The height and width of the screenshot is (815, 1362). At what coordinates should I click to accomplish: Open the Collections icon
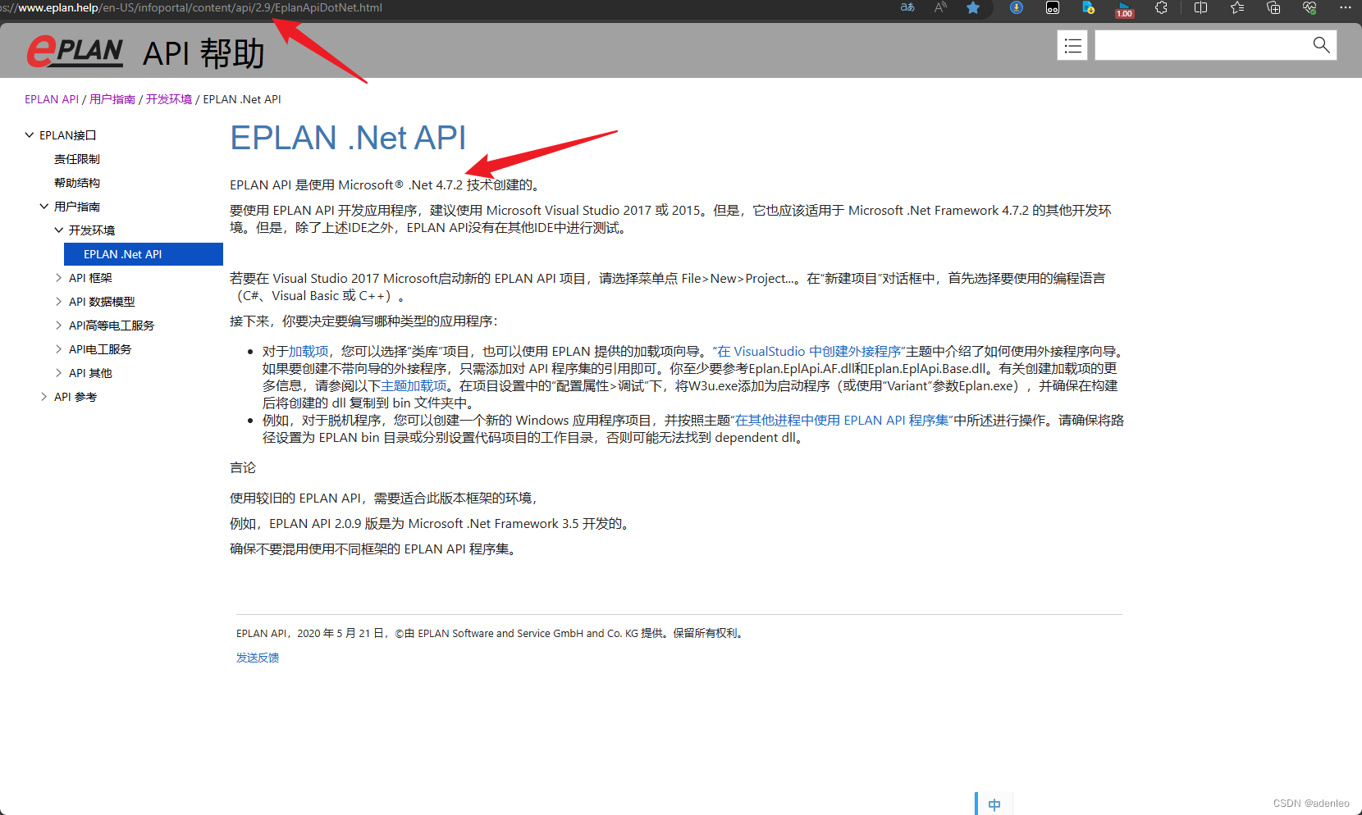point(1273,7)
